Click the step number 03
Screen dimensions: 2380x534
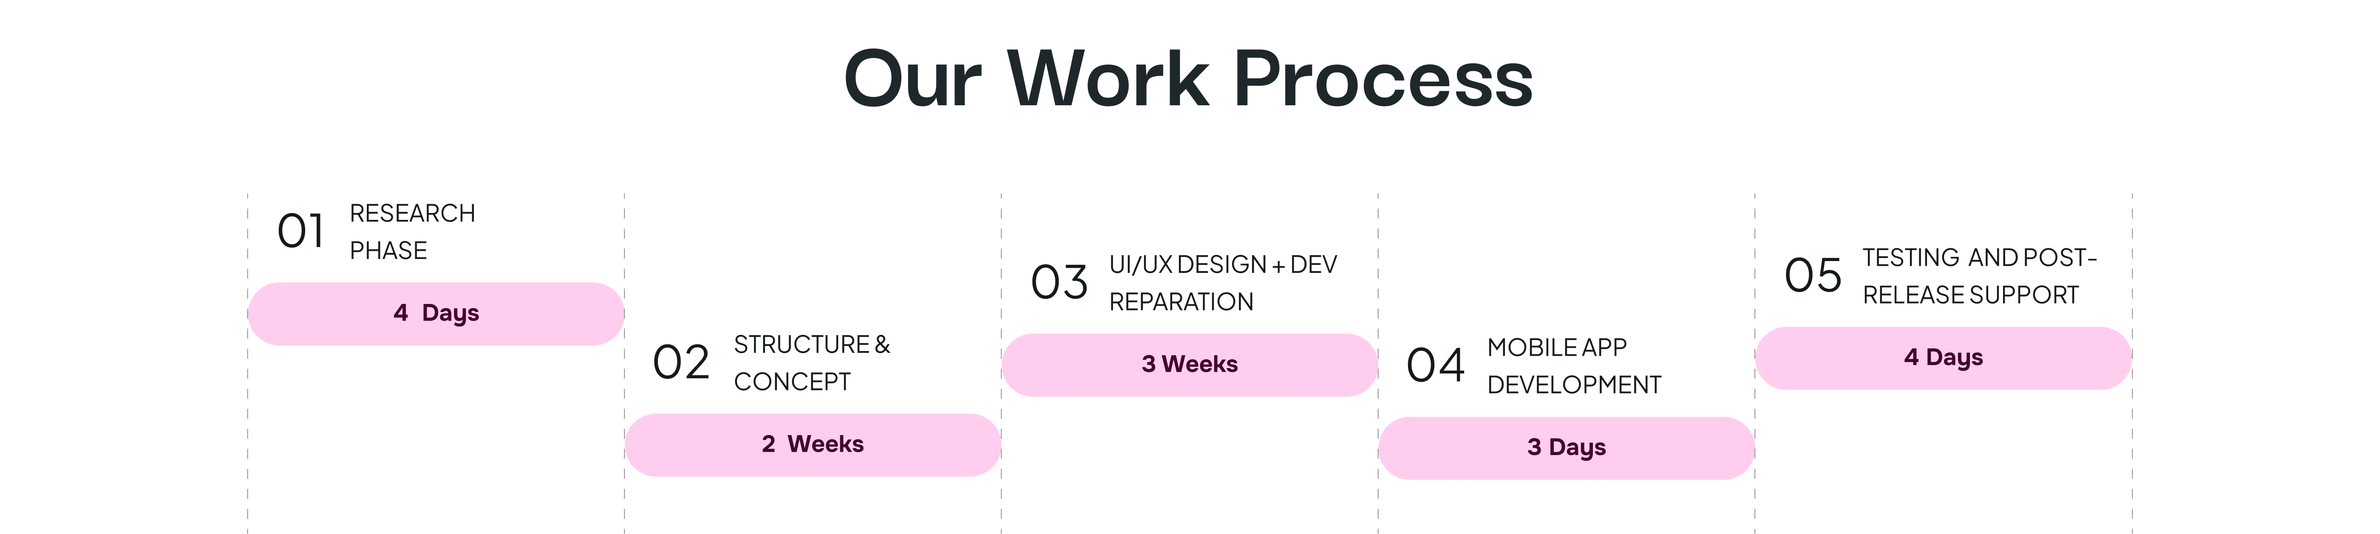coord(1059,282)
